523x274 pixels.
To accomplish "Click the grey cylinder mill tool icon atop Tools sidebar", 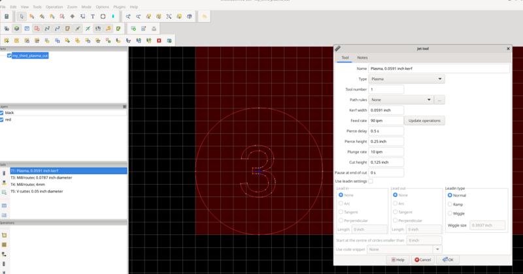I will click(x=4, y=173).
